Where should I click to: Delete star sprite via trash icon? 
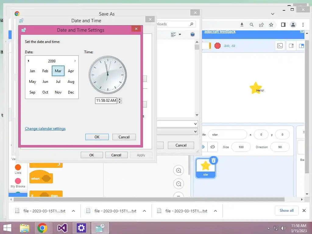click(x=214, y=160)
